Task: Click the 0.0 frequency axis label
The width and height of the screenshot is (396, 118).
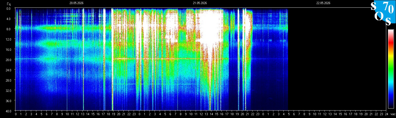Action: click(x=8, y=8)
